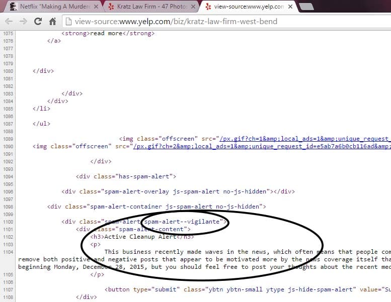
Task: Click the closing </div> on line 1080
Action: click(x=43, y=71)
